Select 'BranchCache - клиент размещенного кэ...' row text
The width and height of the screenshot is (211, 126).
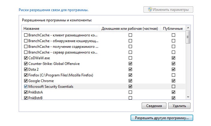[x=63, y=35]
